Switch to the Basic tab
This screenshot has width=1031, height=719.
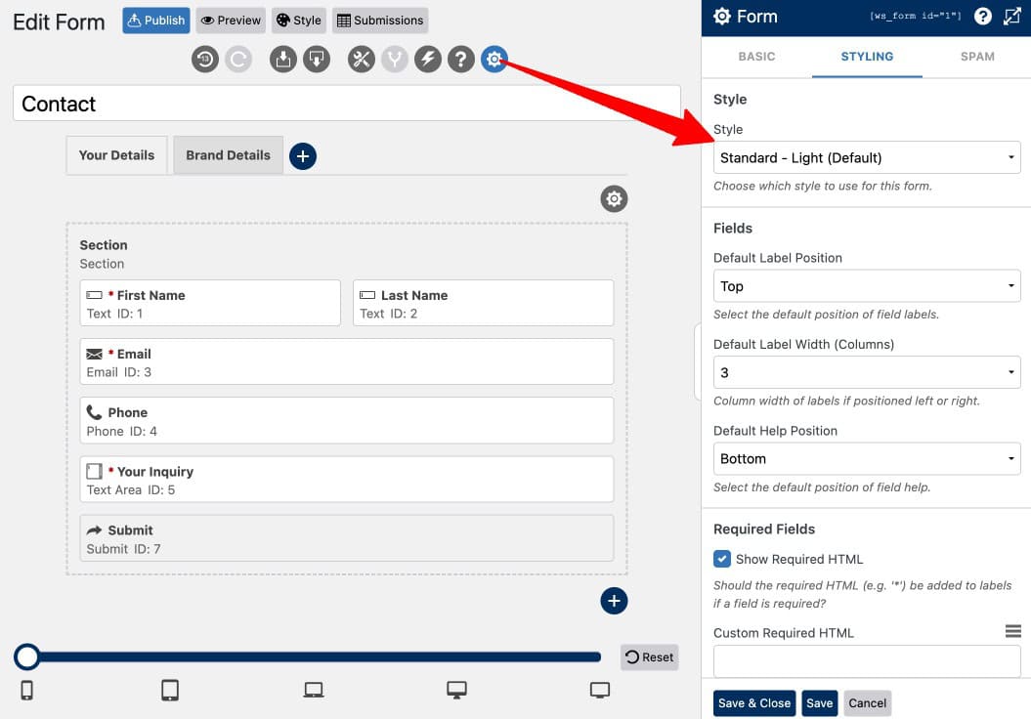tap(756, 57)
